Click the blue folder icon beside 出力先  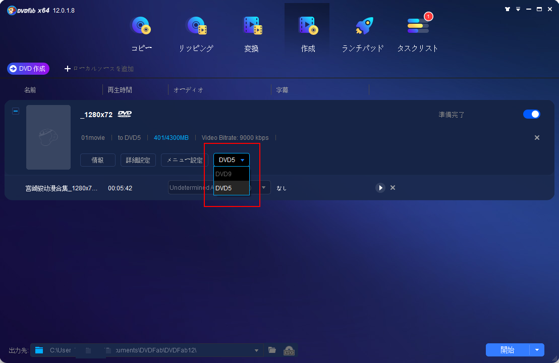tap(39, 350)
